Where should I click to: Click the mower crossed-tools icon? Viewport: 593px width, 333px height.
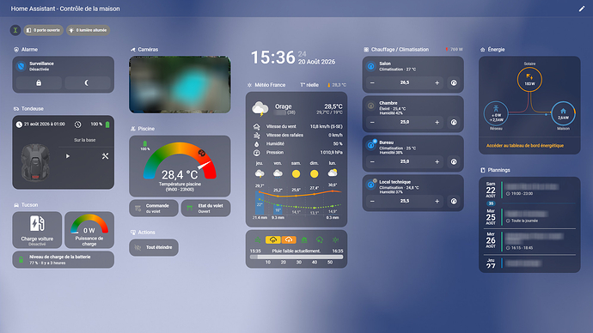point(105,156)
